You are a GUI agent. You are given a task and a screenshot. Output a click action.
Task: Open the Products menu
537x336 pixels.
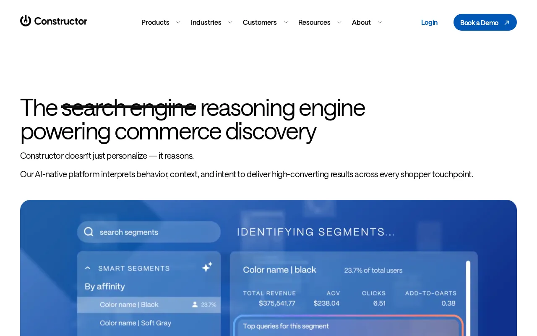point(155,22)
